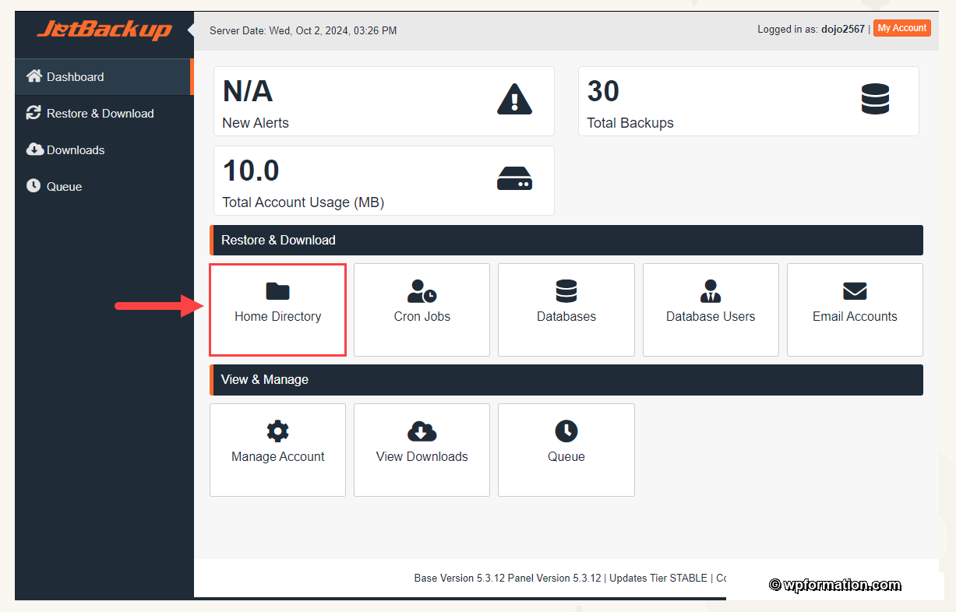Click the Server Date text

click(303, 31)
